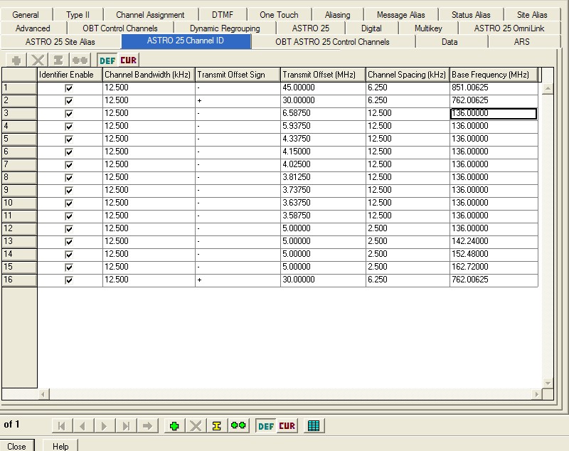Switch to the Data tab
Screen dimensions: 569x451
click(x=450, y=42)
